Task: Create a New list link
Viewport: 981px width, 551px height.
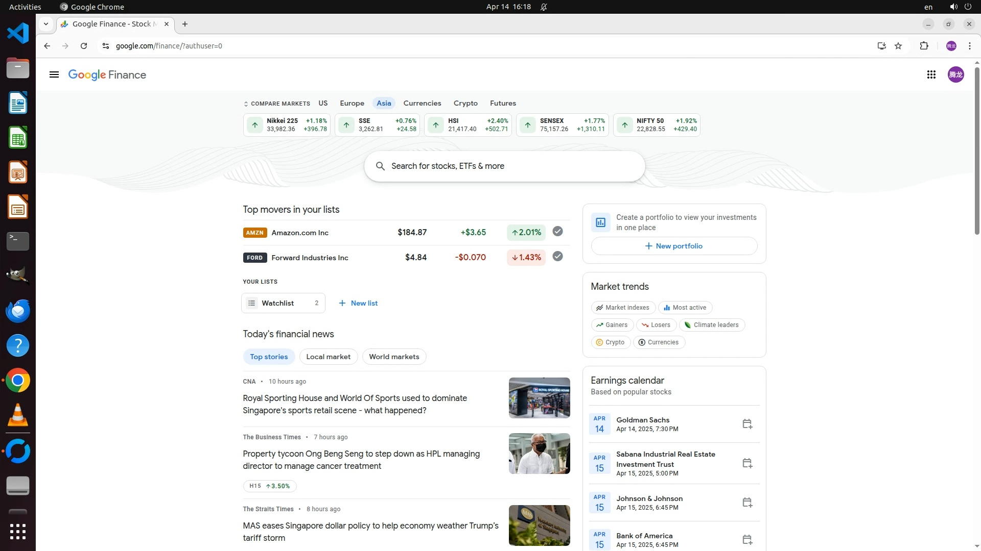Action: (x=358, y=303)
